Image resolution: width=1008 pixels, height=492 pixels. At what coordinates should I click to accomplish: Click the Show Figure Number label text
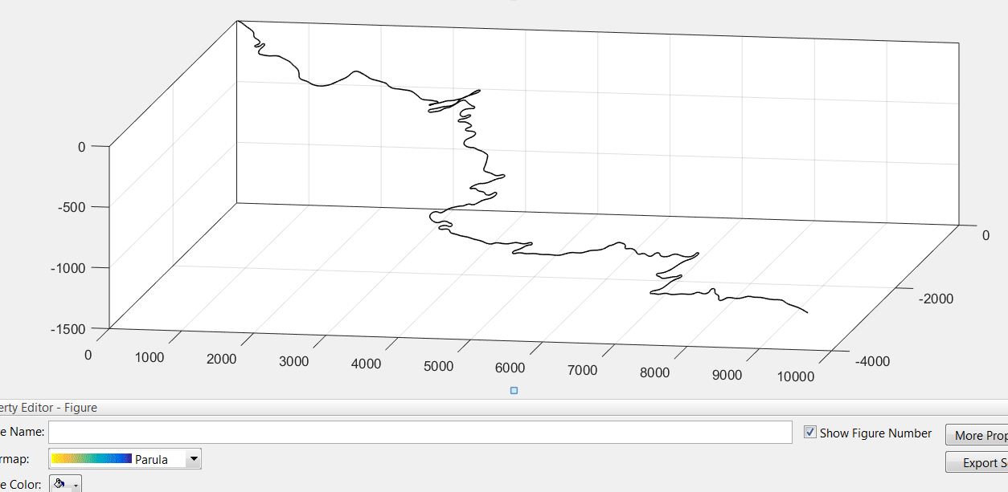(x=875, y=433)
